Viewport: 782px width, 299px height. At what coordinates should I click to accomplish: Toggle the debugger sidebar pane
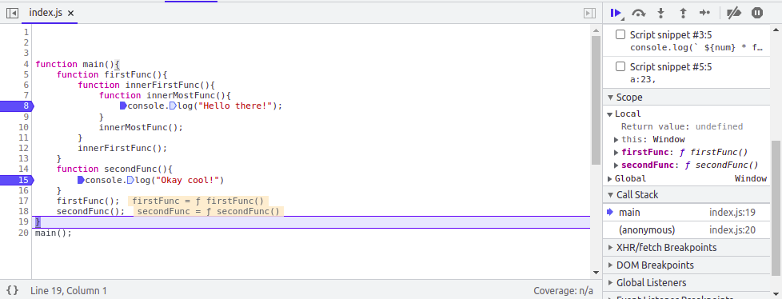click(589, 14)
